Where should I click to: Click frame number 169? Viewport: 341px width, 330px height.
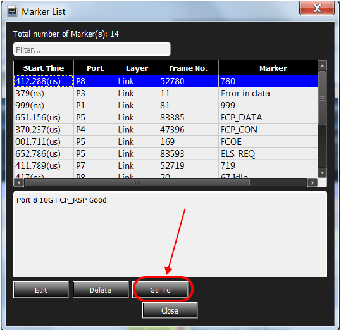pyautogui.click(x=188, y=142)
